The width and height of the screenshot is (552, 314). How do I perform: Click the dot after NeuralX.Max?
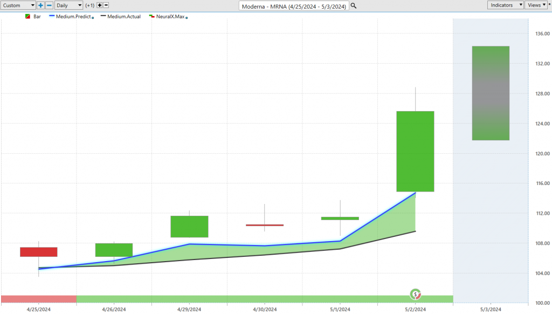[187, 18]
